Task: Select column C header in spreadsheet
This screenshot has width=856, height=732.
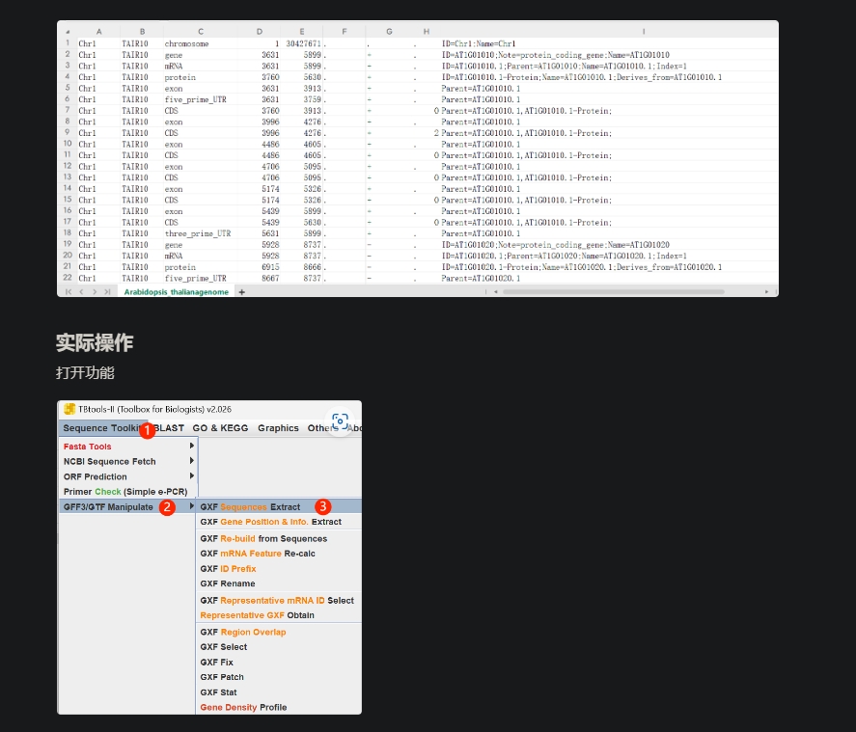Action: click(x=200, y=32)
